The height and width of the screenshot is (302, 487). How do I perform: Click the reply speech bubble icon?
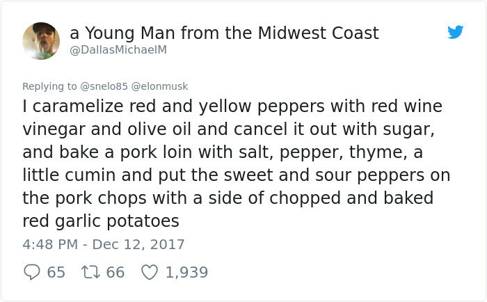pos(31,272)
